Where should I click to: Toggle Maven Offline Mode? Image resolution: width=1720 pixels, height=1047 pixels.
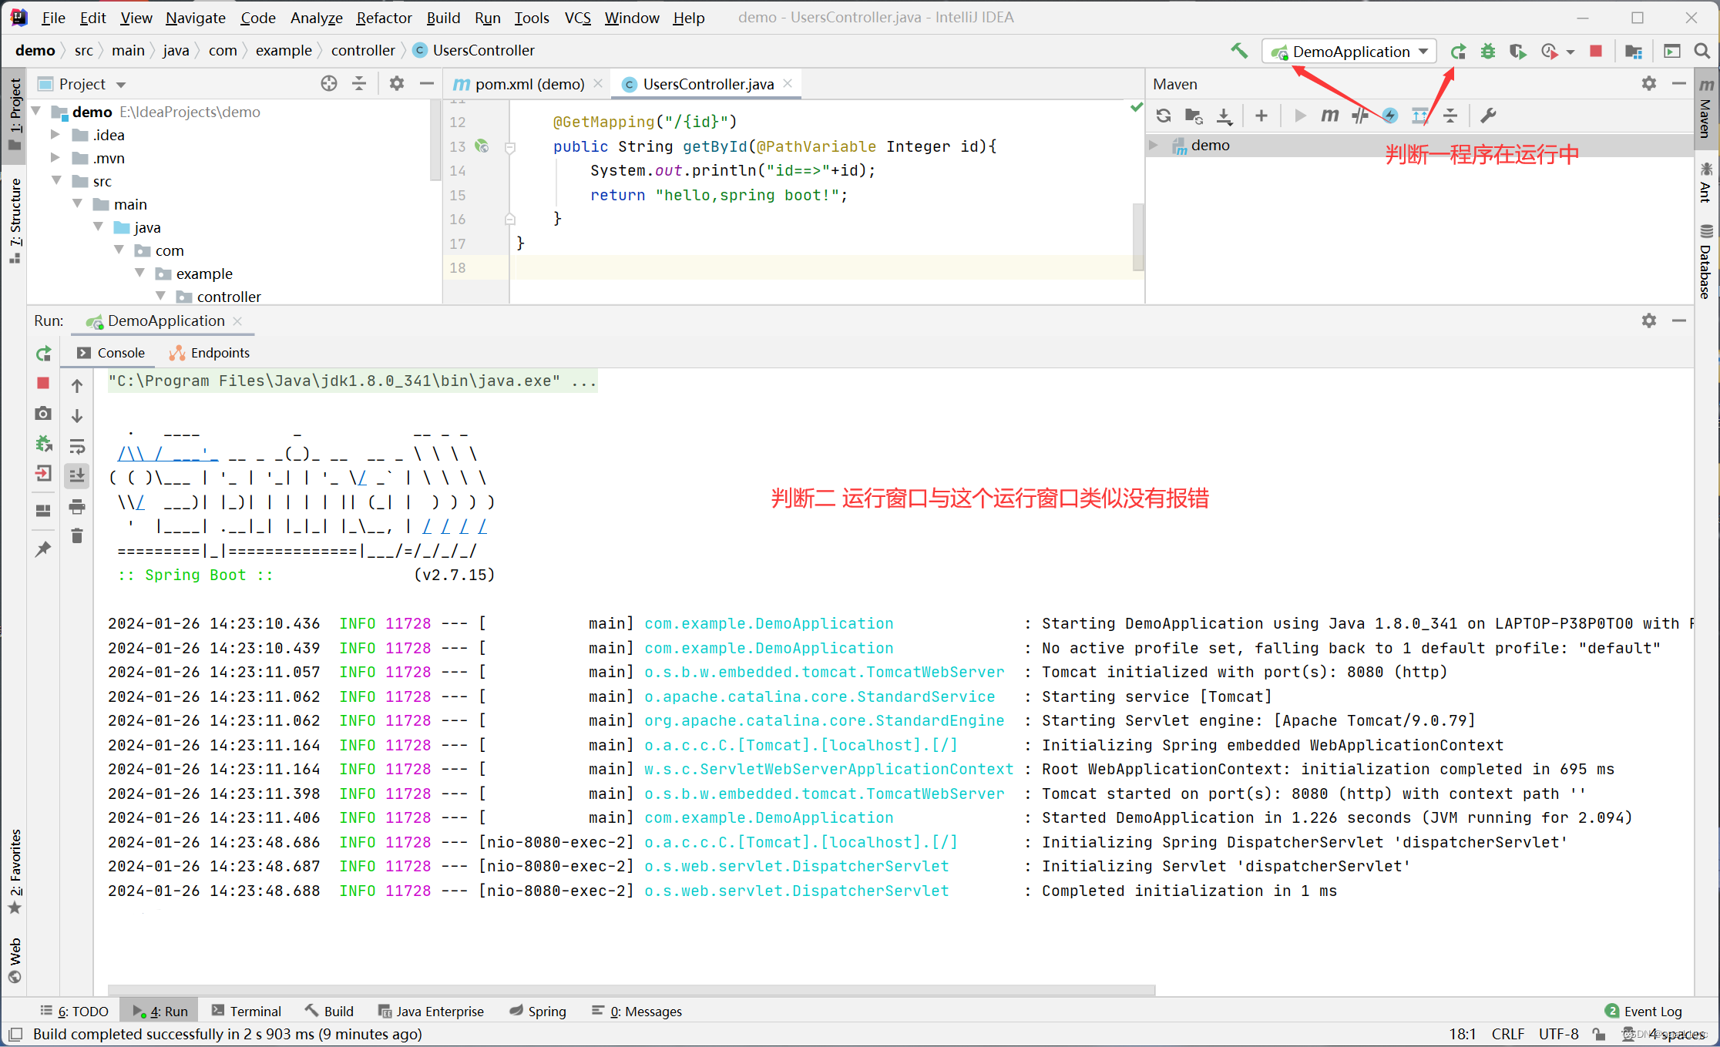click(x=1360, y=116)
